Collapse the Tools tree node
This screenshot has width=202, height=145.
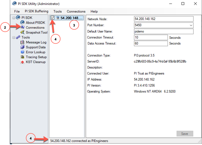pyautogui.click(x=14, y=37)
